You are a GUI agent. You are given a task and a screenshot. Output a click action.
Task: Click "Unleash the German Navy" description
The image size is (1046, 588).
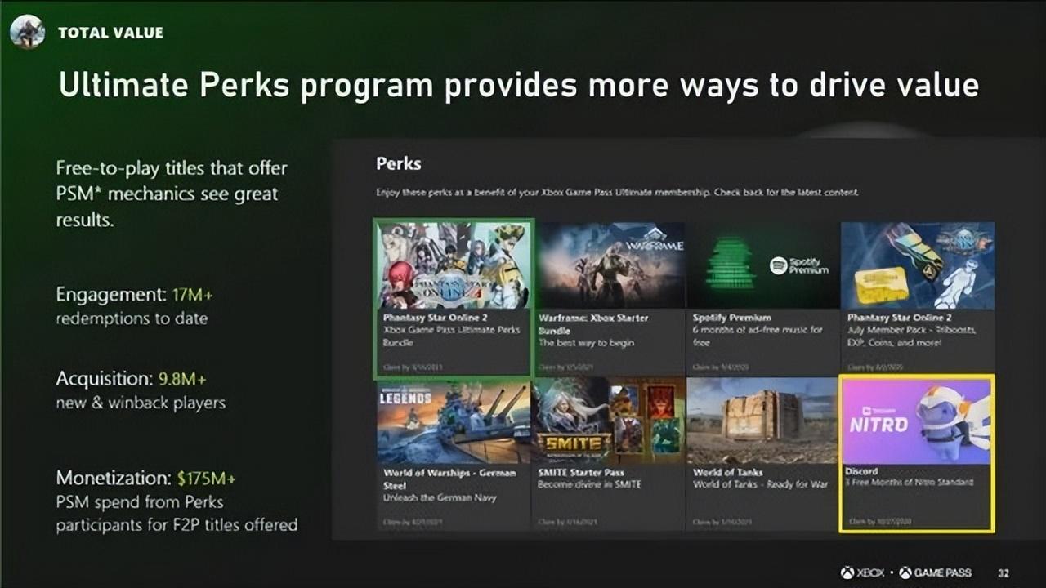(440, 497)
